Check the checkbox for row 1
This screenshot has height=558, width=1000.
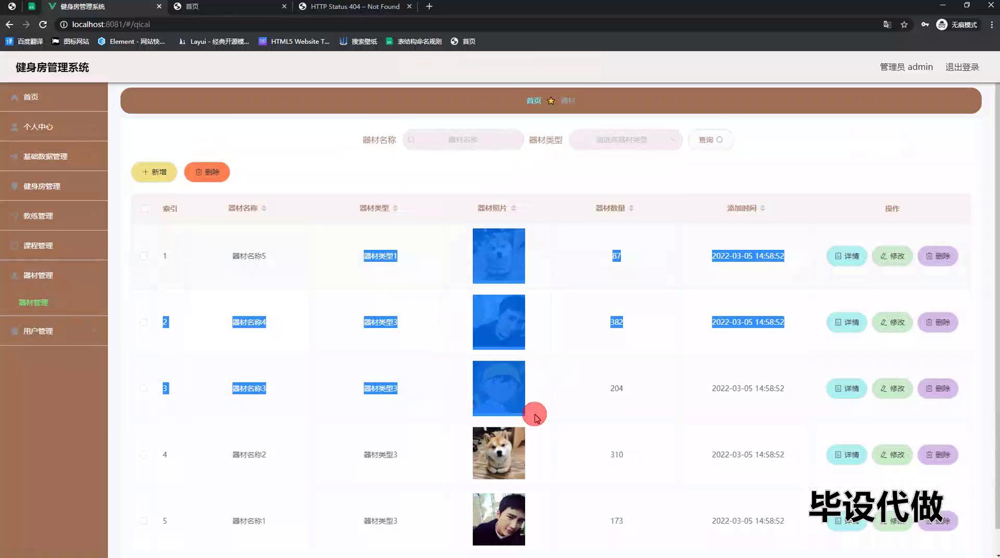tap(144, 256)
